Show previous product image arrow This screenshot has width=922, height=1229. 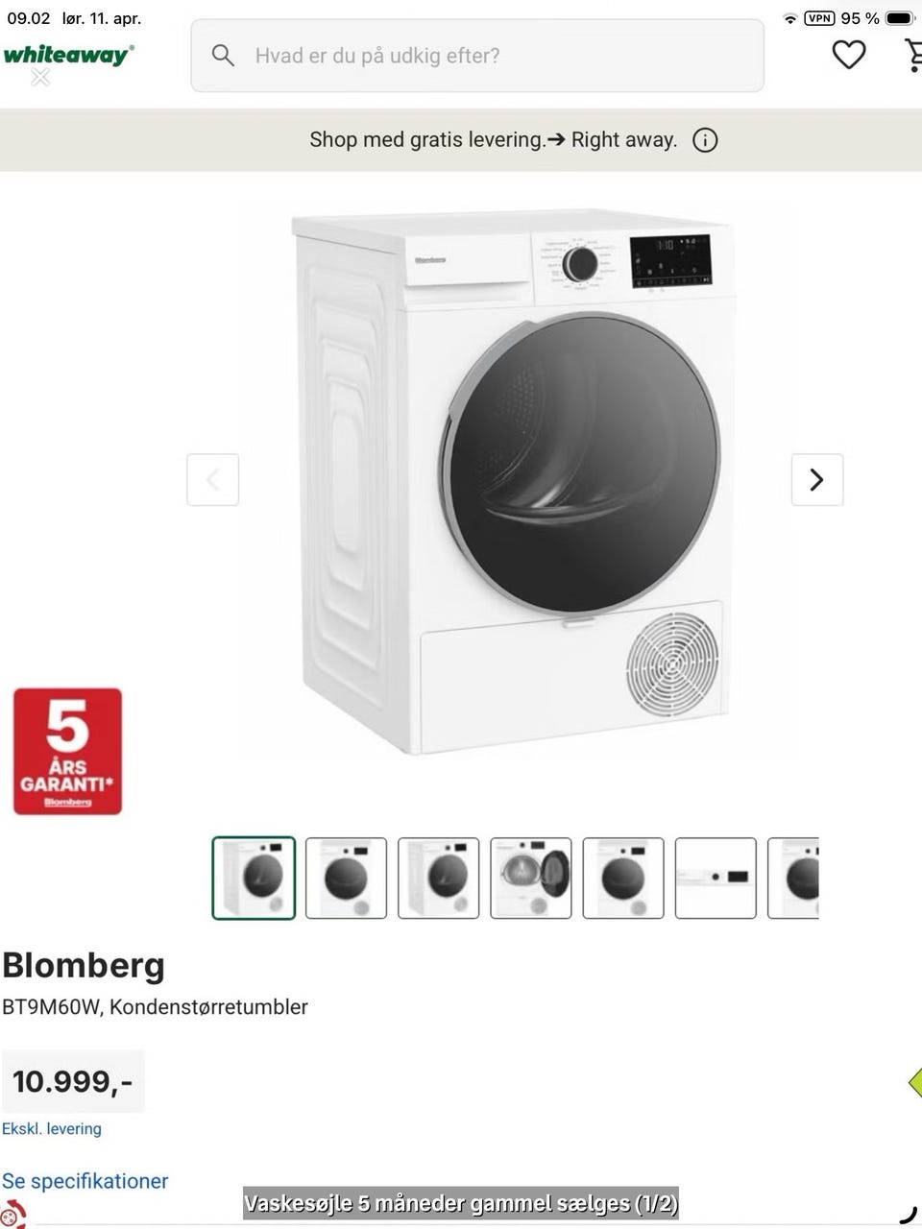tap(212, 479)
